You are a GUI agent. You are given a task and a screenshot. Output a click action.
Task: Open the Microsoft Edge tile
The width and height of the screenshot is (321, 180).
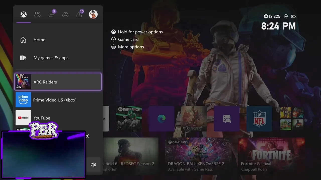coord(162,118)
